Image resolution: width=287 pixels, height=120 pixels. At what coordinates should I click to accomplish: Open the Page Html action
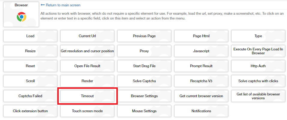201,36
